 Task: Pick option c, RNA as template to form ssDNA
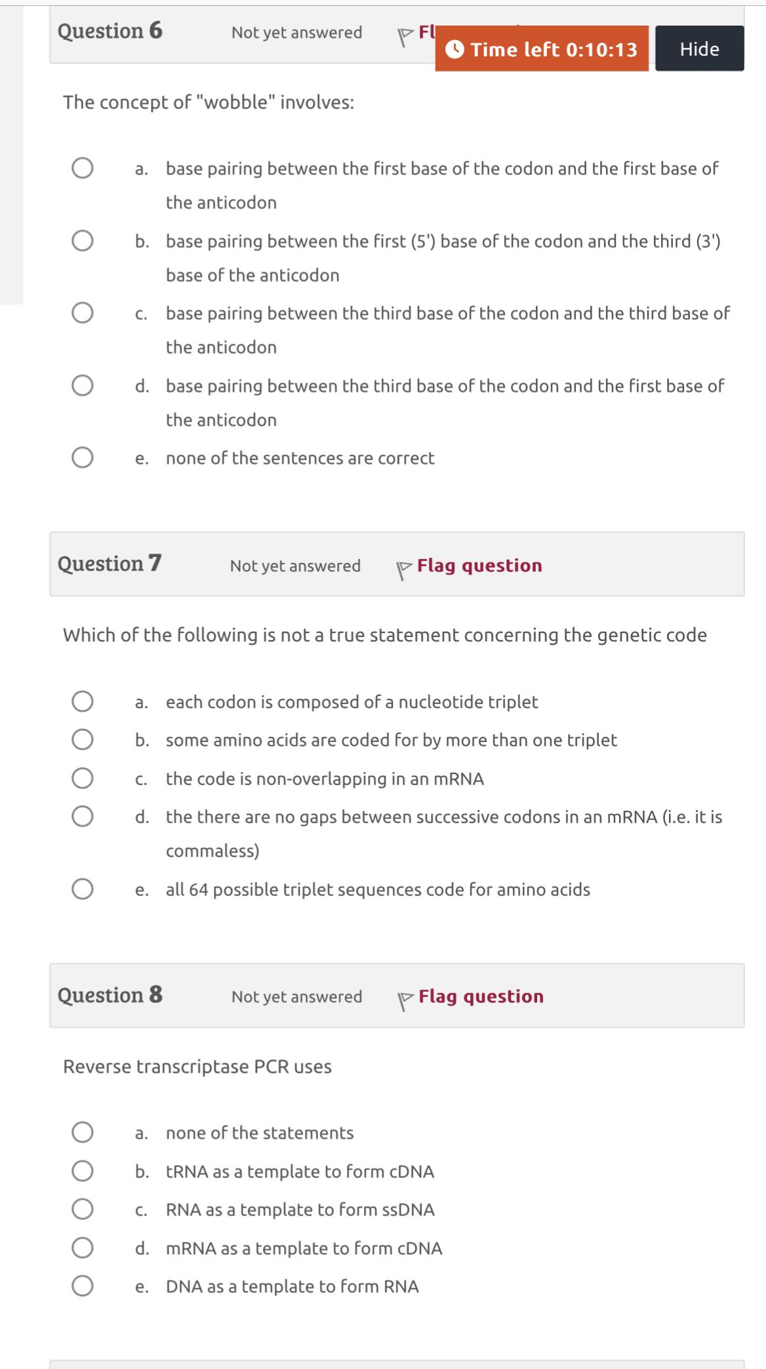tap(81, 1210)
